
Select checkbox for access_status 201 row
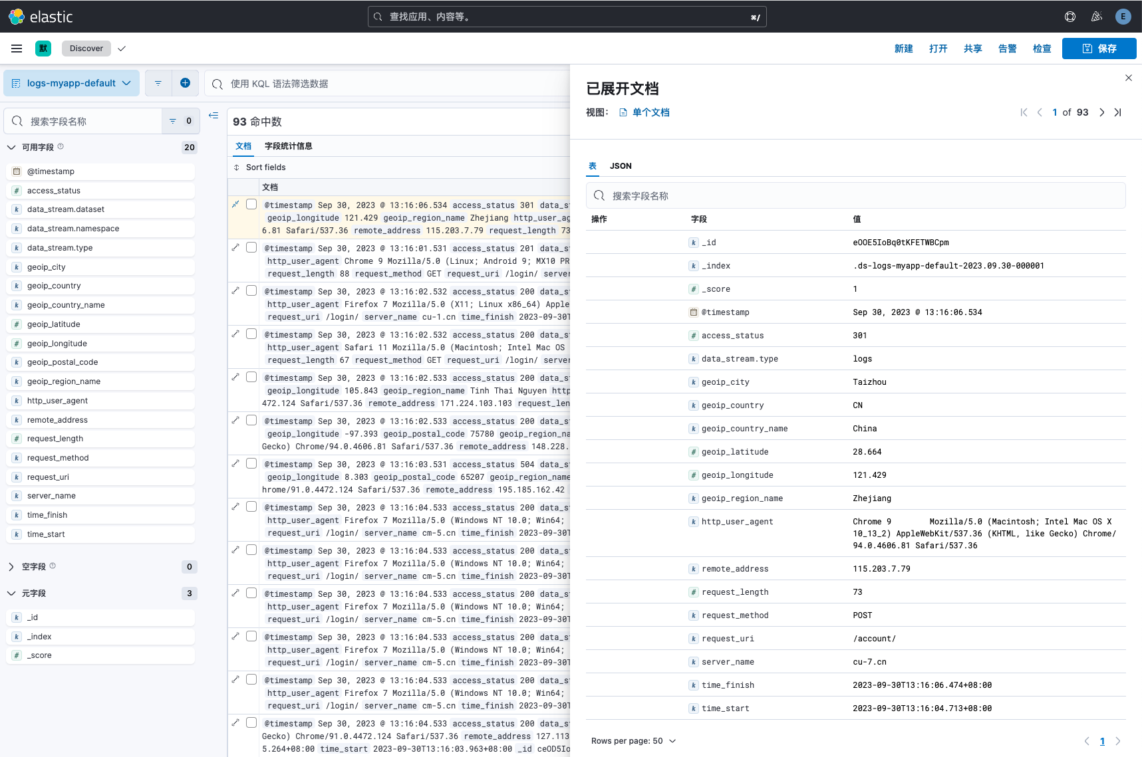[251, 247]
